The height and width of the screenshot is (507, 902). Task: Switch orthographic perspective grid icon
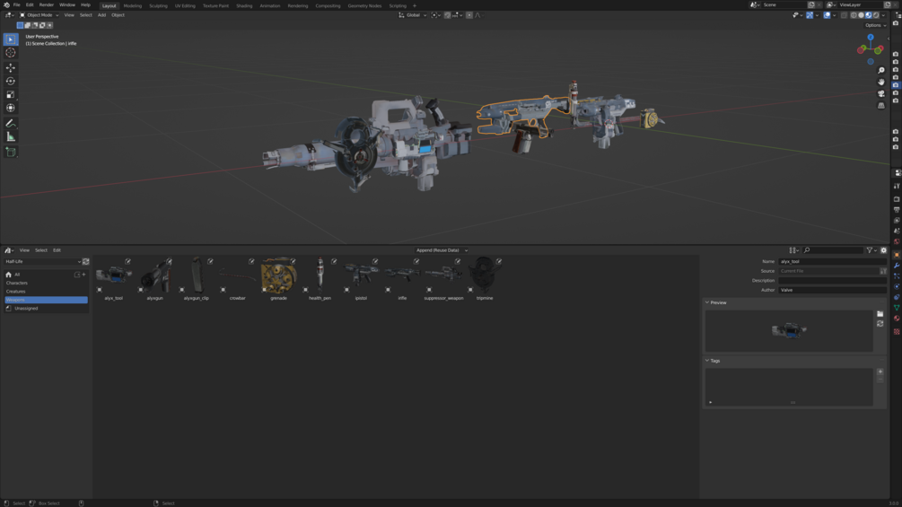tap(880, 105)
